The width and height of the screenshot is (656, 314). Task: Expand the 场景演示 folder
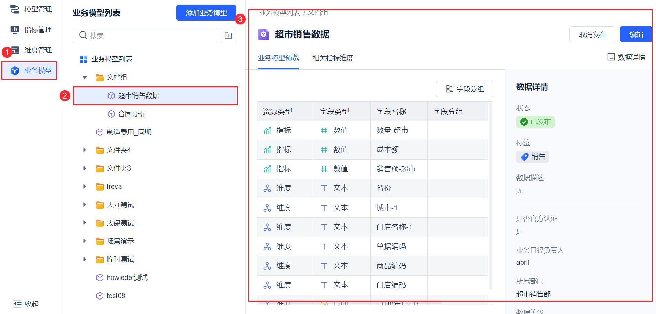coord(85,241)
